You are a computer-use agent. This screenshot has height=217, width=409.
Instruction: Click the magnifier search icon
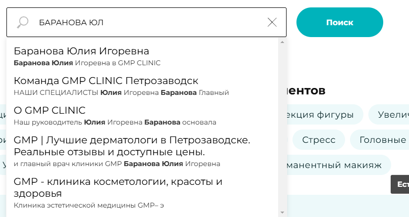[22, 22]
